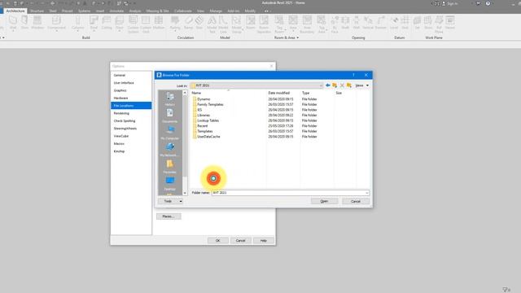This screenshot has width=521, height=293.
Task: Select the Mullion tool in ribbon
Action: (x=159, y=23)
